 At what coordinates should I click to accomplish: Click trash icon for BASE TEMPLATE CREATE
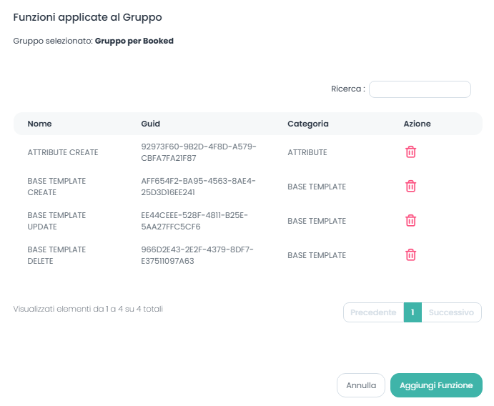[x=410, y=187]
